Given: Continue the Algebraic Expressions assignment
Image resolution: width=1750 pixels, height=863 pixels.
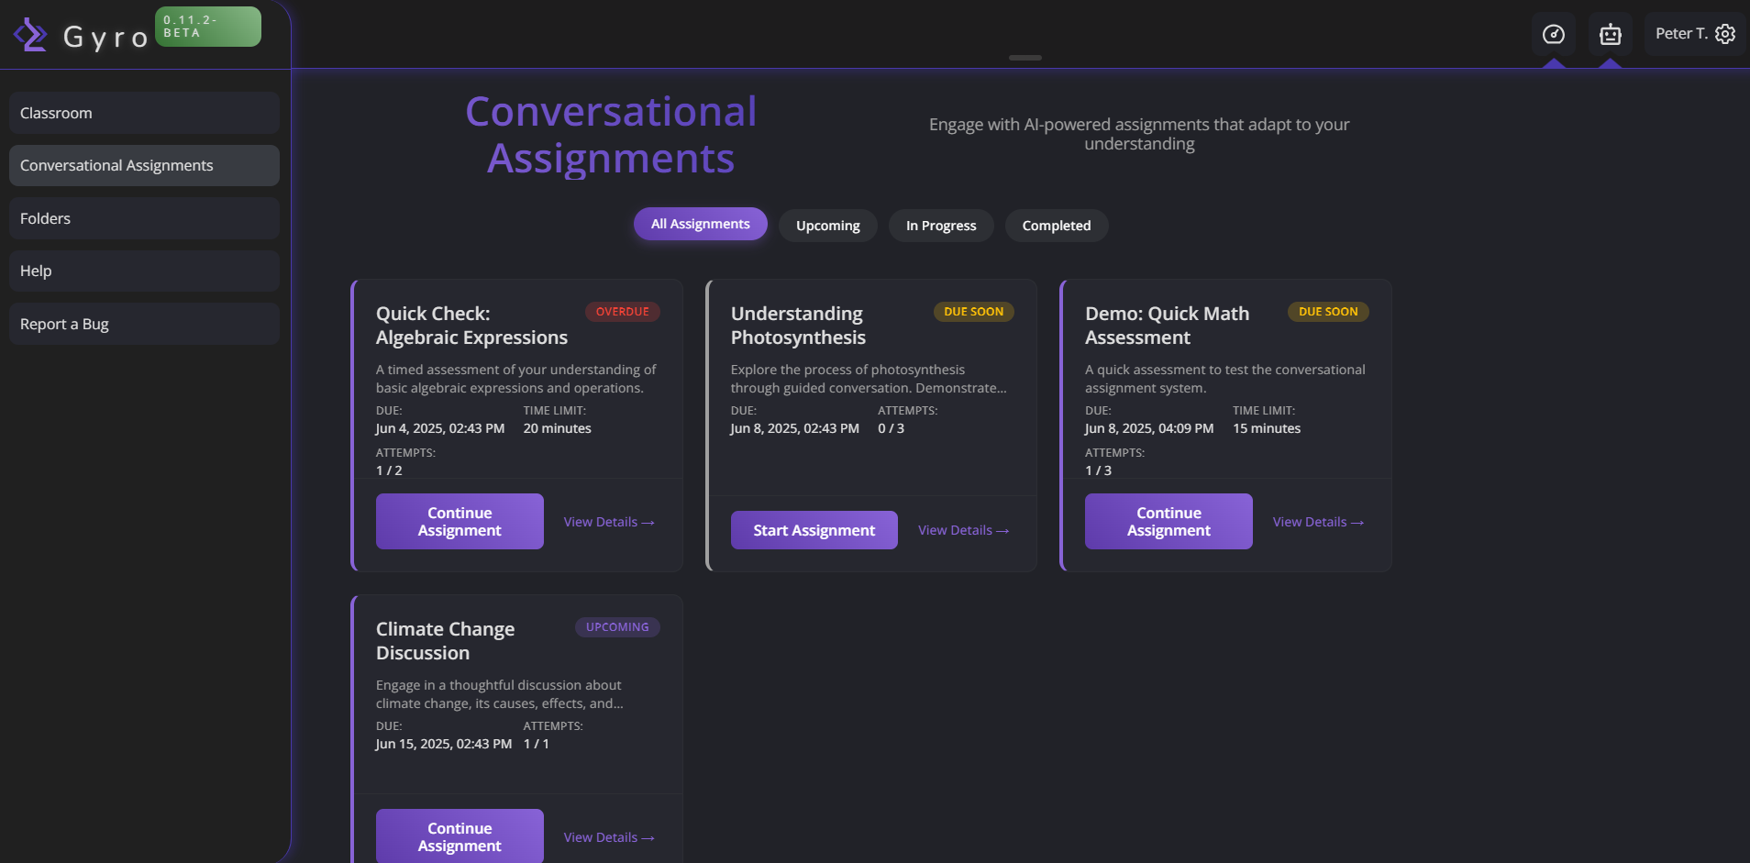Looking at the screenshot, I should point(460,521).
